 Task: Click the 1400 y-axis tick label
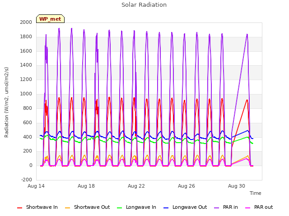26,65
